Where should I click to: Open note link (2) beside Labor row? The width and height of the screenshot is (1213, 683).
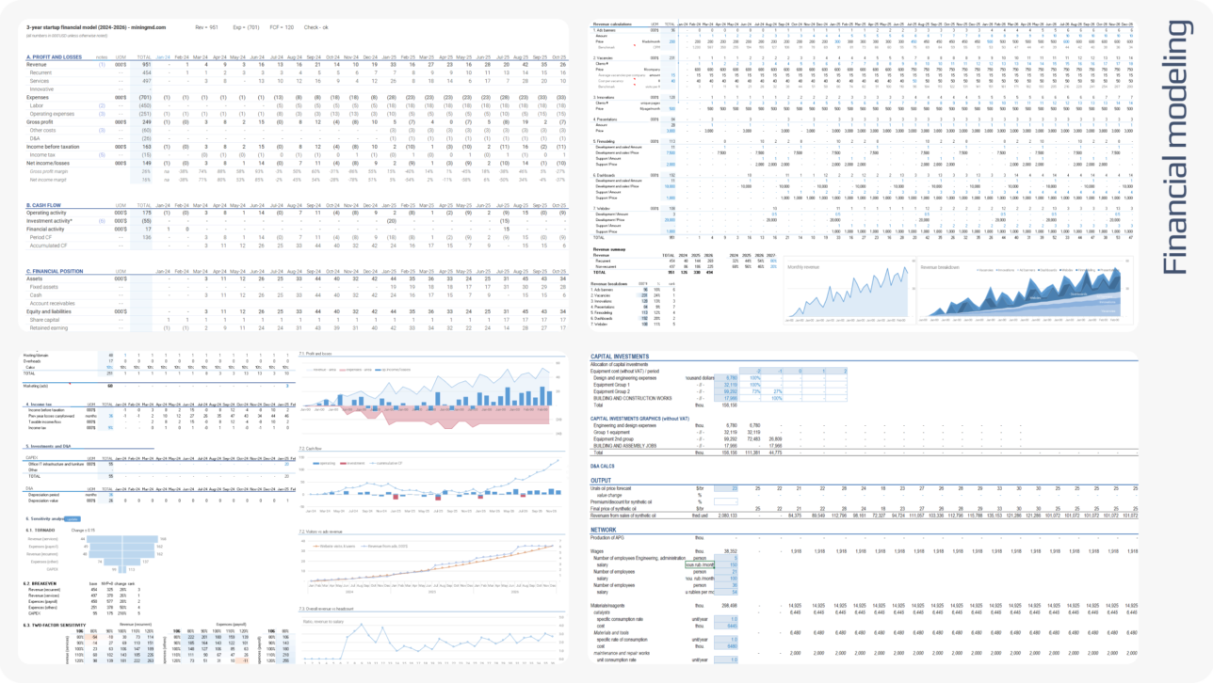(x=102, y=105)
